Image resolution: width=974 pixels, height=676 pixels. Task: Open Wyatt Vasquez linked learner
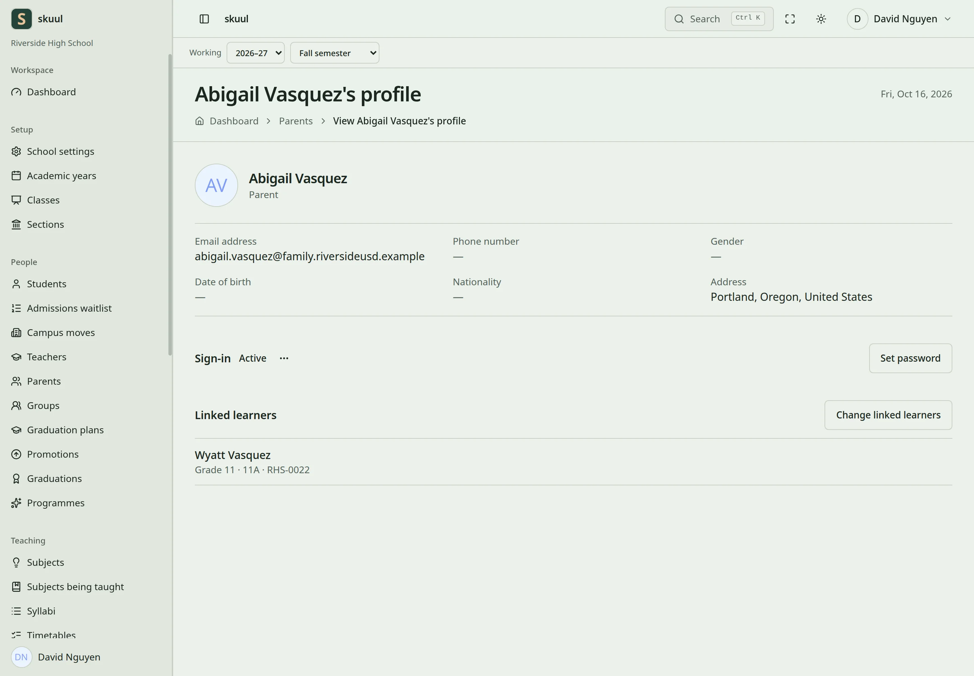[232, 455]
